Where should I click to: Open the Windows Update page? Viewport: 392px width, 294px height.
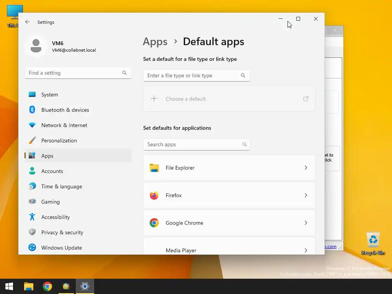coord(78,248)
